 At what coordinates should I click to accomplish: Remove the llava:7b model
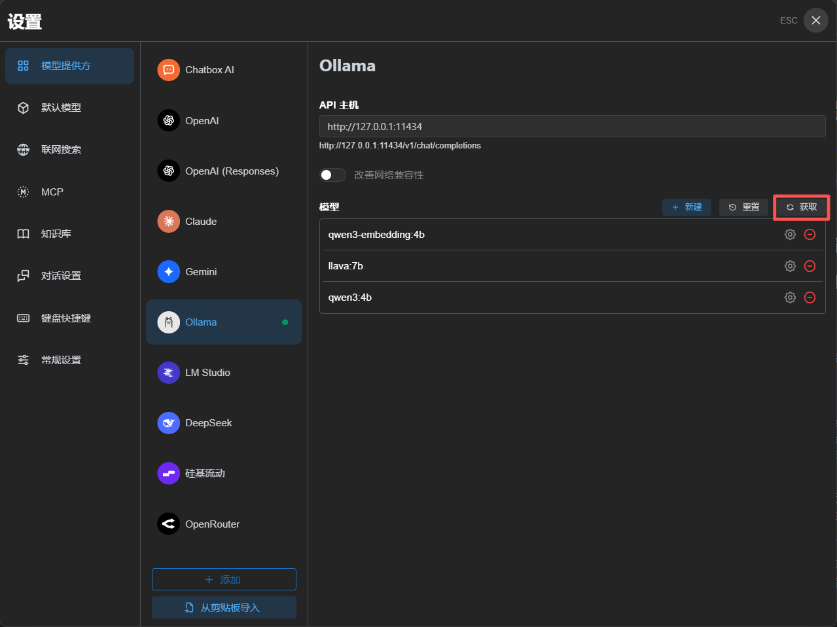(810, 266)
